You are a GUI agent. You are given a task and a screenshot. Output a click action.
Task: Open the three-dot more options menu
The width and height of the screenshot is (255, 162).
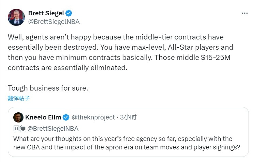(x=244, y=13)
